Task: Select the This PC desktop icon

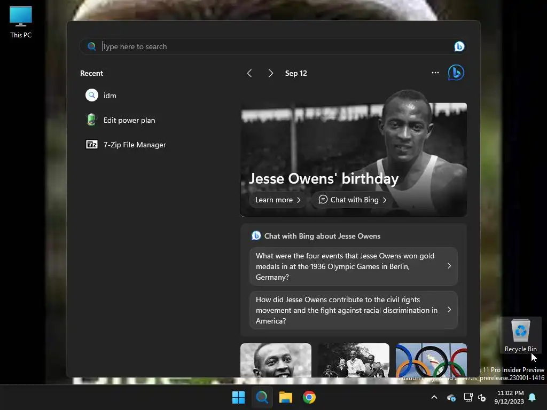Action: 21,22
